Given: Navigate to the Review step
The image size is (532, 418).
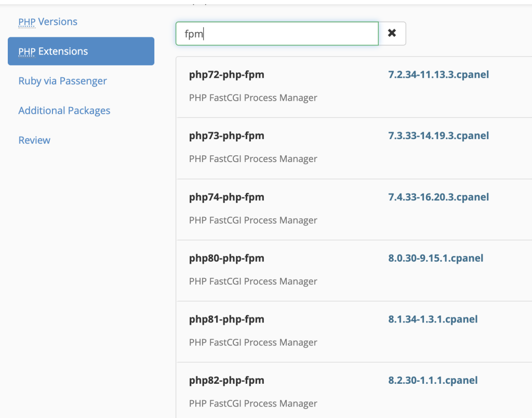Looking at the screenshot, I should [x=34, y=140].
